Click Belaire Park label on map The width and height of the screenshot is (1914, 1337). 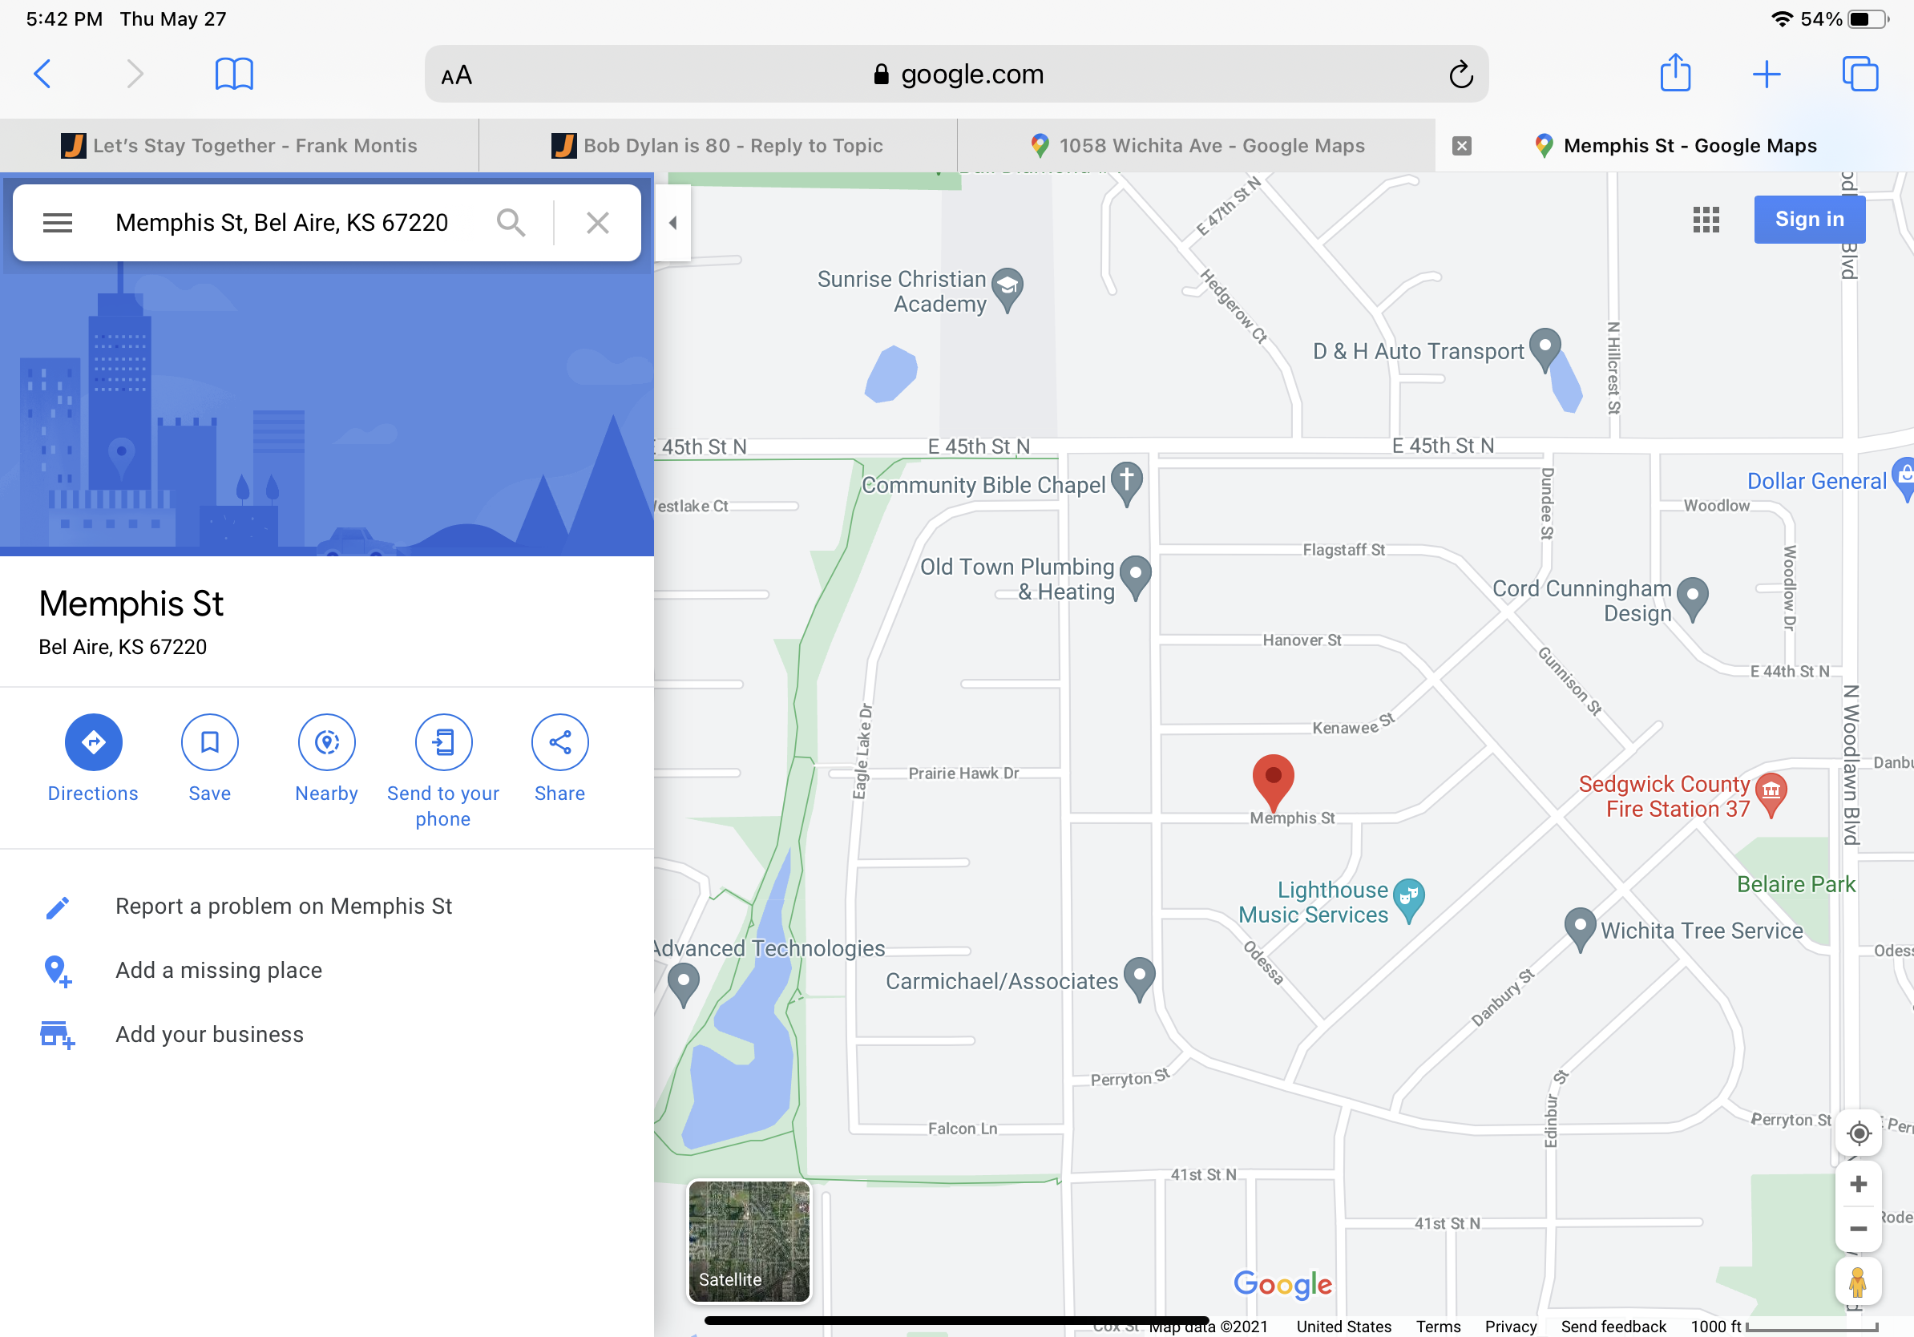pyautogui.click(x=1795, y=884)
